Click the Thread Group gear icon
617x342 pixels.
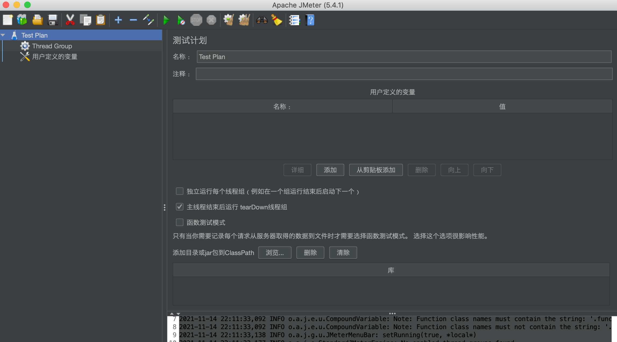click(25, 46)
